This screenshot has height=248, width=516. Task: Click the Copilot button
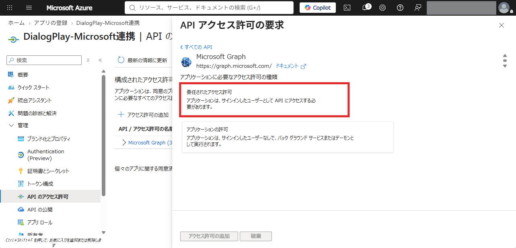tap(318, 8)
